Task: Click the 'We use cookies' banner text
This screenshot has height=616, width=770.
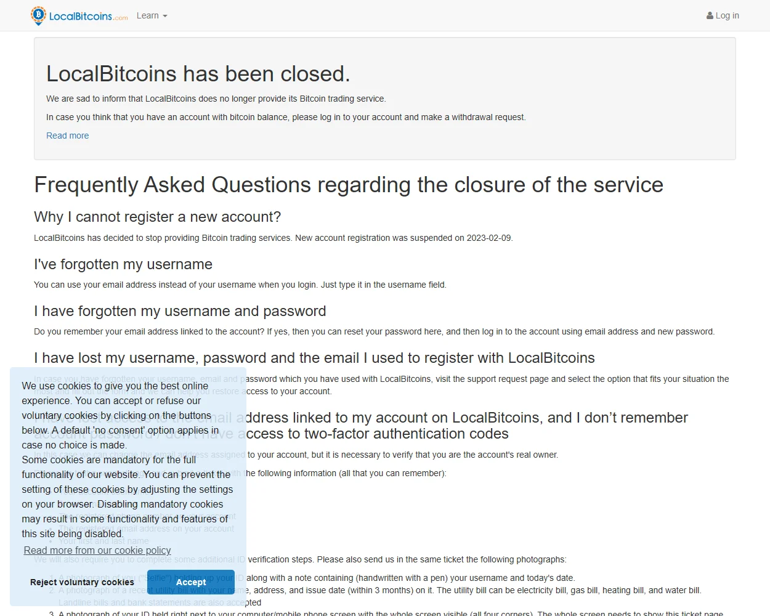Action: [x=128, y=460]
